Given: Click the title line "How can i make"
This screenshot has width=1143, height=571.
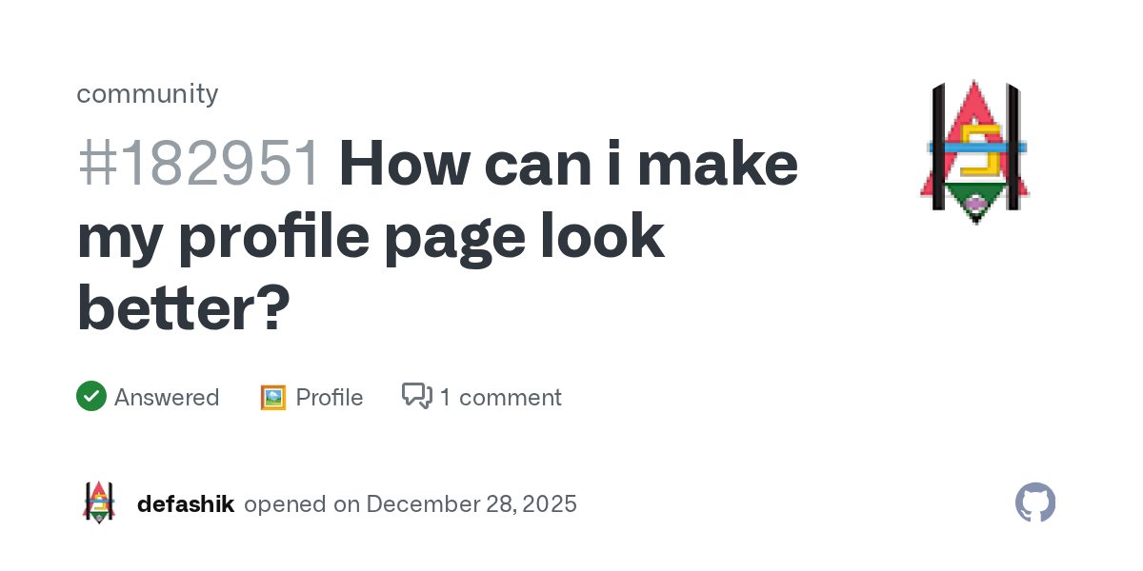Looking at the screenshot, I should pyautogui.click(x=568, y=164).
